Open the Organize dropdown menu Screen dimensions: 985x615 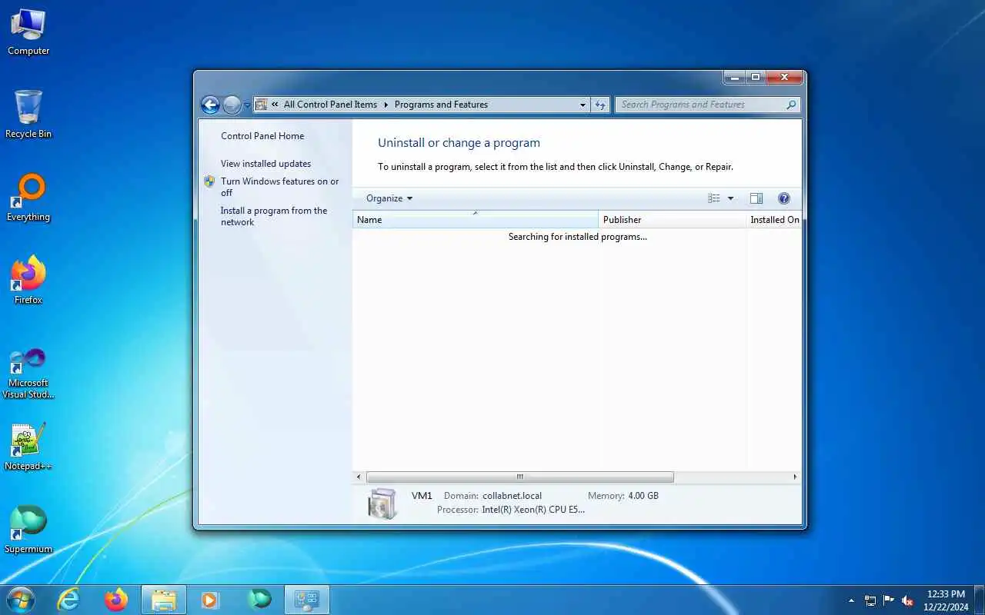pyautogui.click(x=389, y=198)
